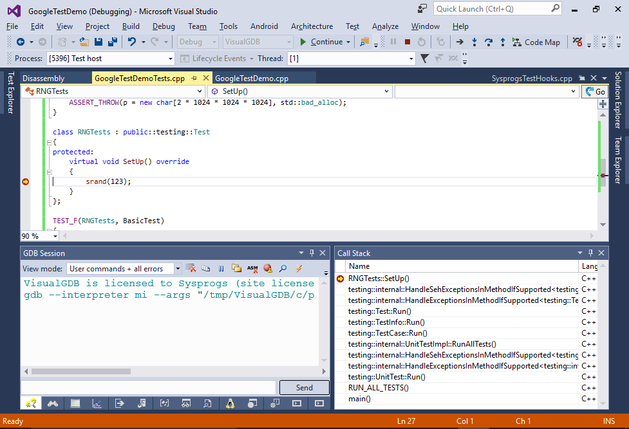Switch to the SysprogsTestHooks.cpp preview tab
Screen dimensions: 629x429
point(532,78)
